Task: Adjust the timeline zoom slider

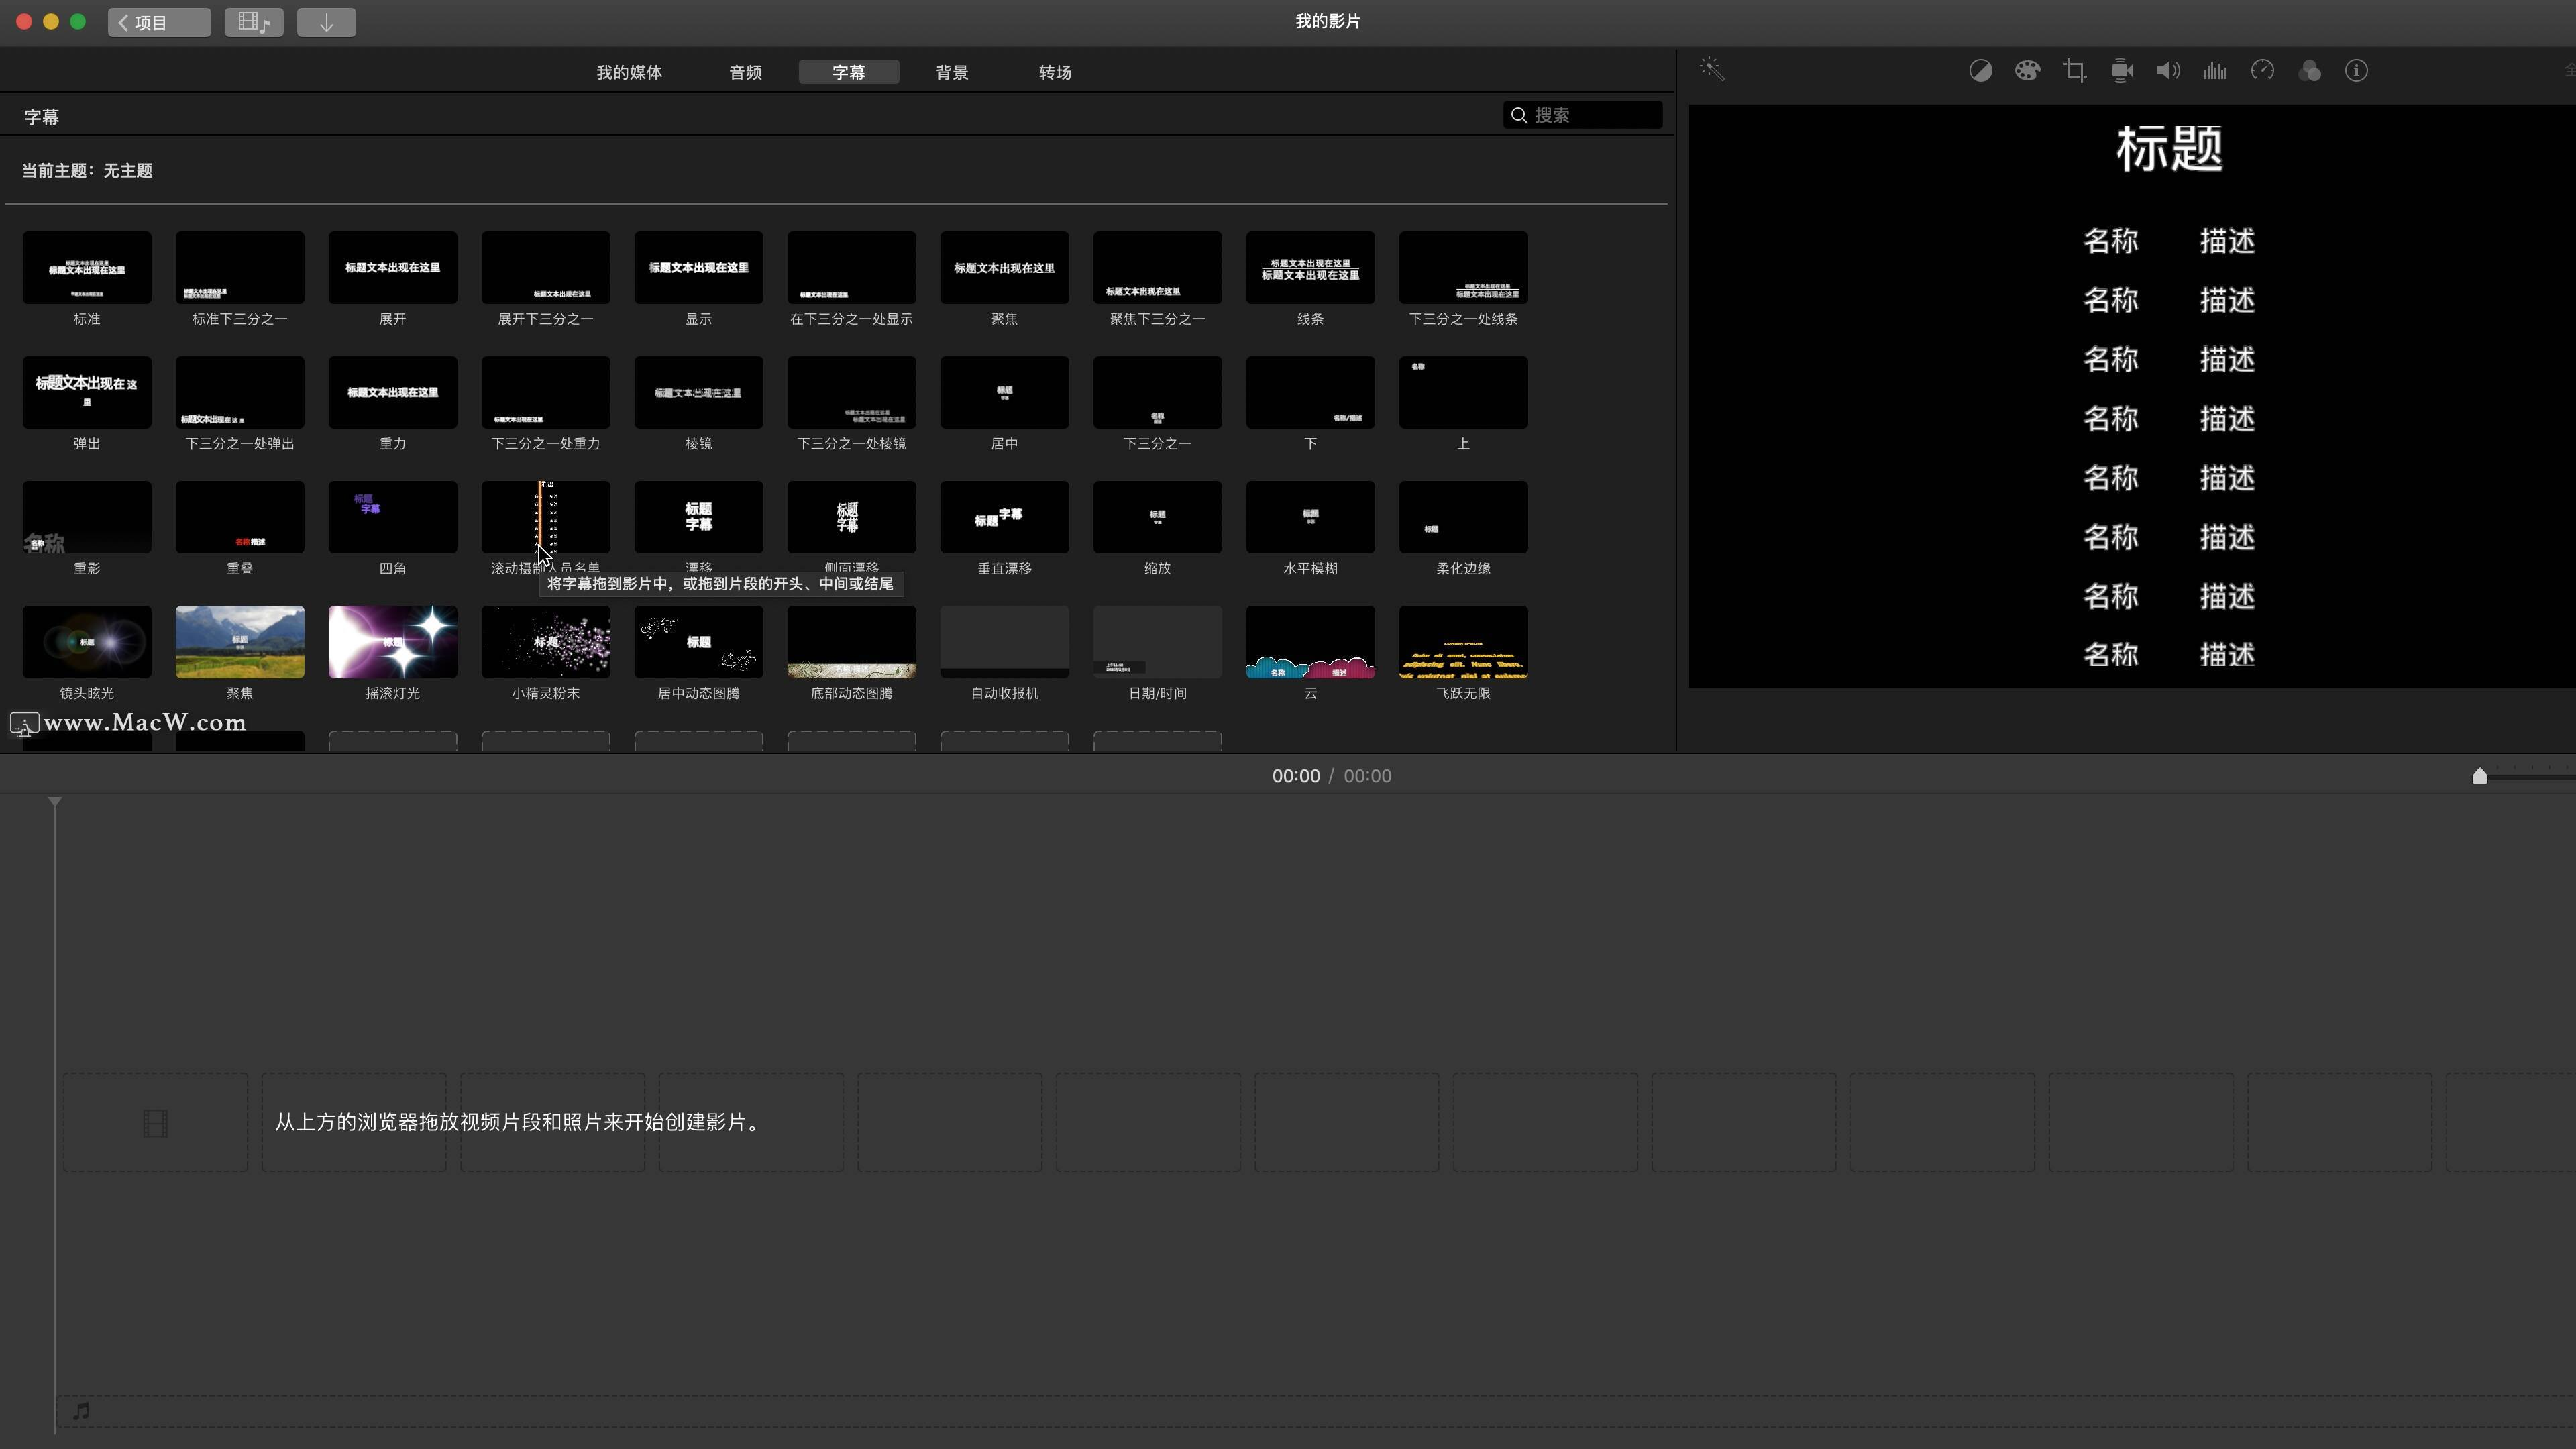Action: pos(2480,777)
